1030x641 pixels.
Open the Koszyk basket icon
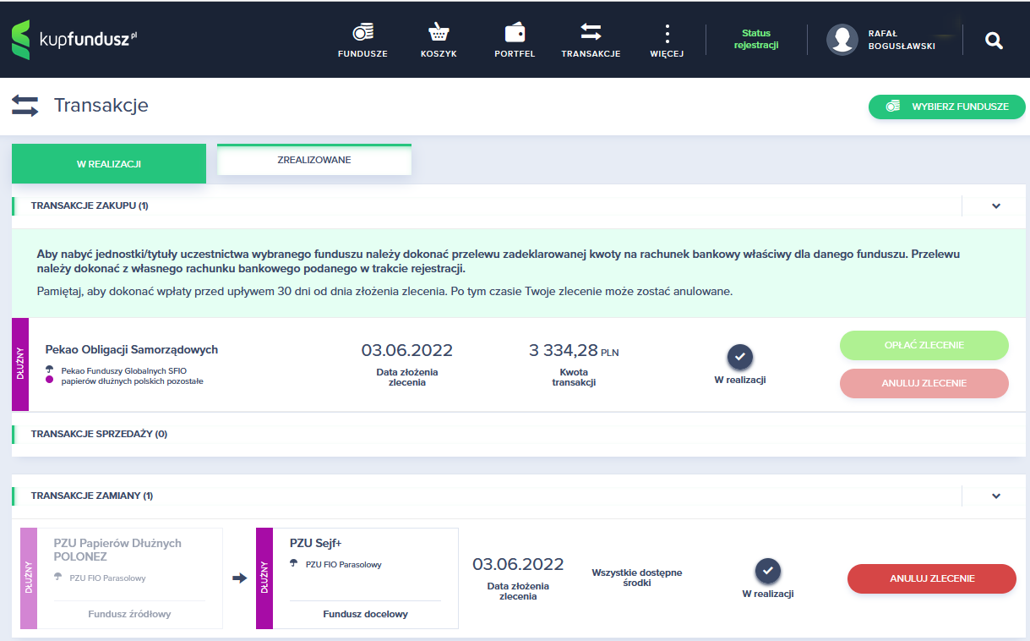tap(439, 32)
